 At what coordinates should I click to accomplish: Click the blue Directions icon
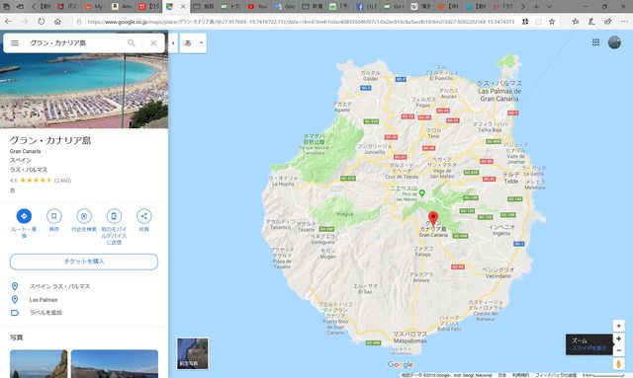[24, 216]
